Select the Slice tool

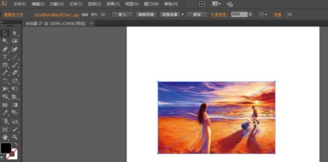15,129
